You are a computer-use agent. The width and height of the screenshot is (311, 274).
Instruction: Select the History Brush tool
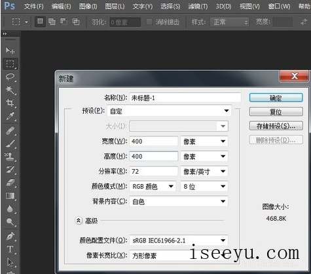(10, 170)
